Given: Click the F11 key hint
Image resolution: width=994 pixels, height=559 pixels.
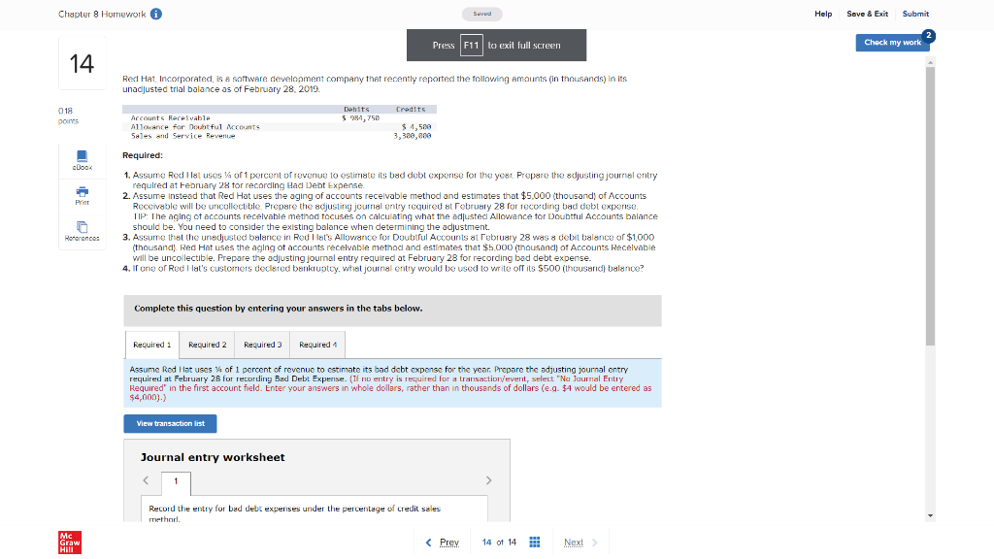Looking at the screenshot, I should click(x=471, y=46).
